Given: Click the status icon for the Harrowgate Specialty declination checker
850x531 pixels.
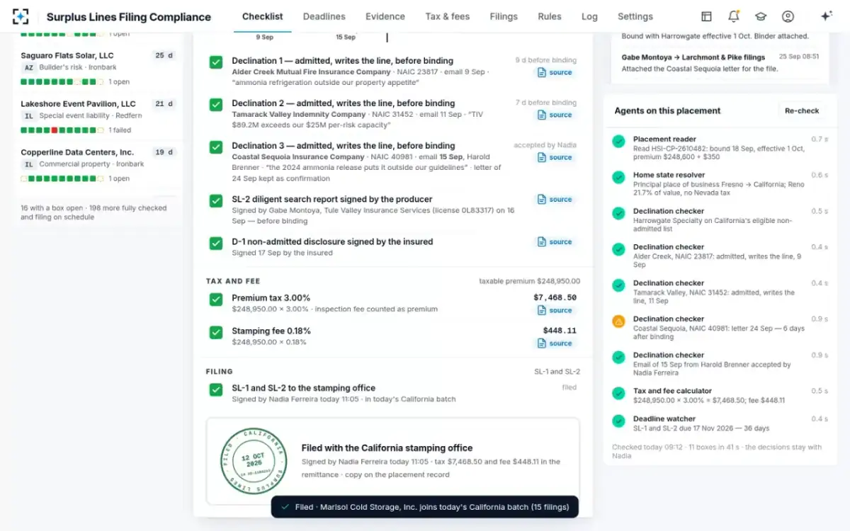Looking at the screenshot, I should point(618,214).
